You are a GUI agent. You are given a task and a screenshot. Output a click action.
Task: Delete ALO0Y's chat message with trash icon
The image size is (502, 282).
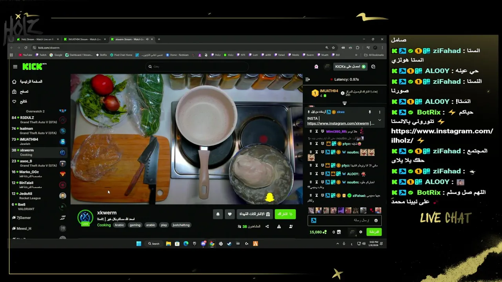[311, 174]
